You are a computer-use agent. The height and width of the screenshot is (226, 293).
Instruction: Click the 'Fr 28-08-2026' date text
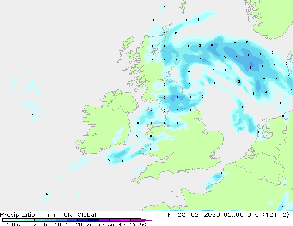tap(194, 215)
